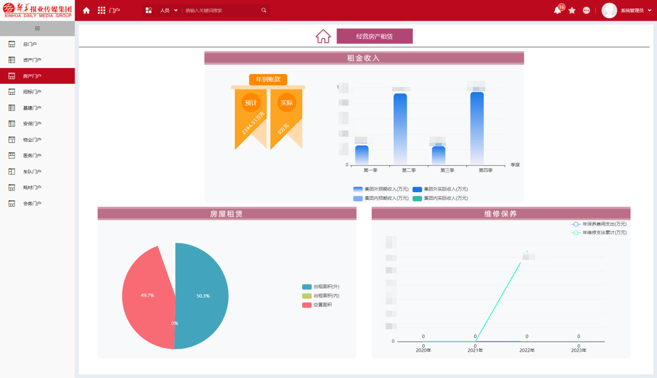Image resolution: width=657 pixels, height=378 pixels.
Task: Click the search keyword input field
Action: [222, 10]
